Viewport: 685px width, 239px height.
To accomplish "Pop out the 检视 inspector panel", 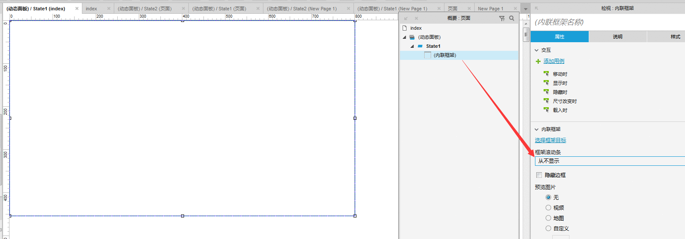I will tap(537, 8).
